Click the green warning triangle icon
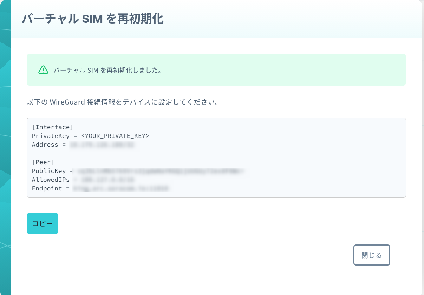424x295 pixels. click(43, 70)
